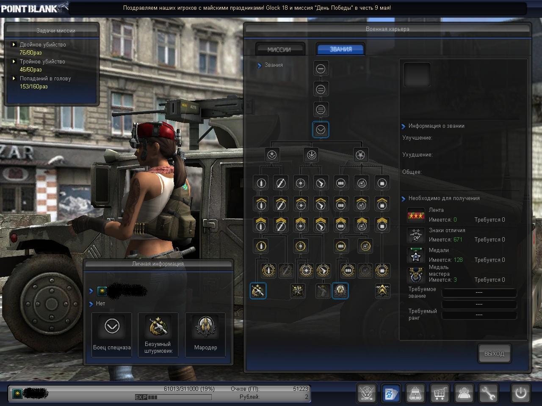Select the highlighted down-chevron rank icon

321,130
